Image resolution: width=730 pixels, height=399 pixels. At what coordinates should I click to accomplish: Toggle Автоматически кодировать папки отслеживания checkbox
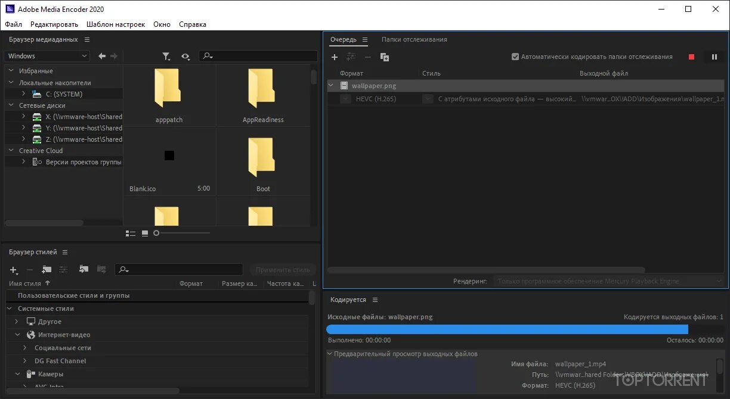click(x=515, y=57)
